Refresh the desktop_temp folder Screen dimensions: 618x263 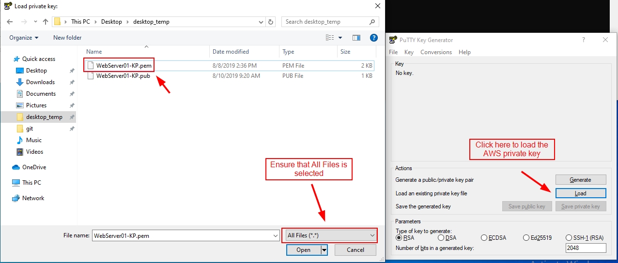[271, 22]
